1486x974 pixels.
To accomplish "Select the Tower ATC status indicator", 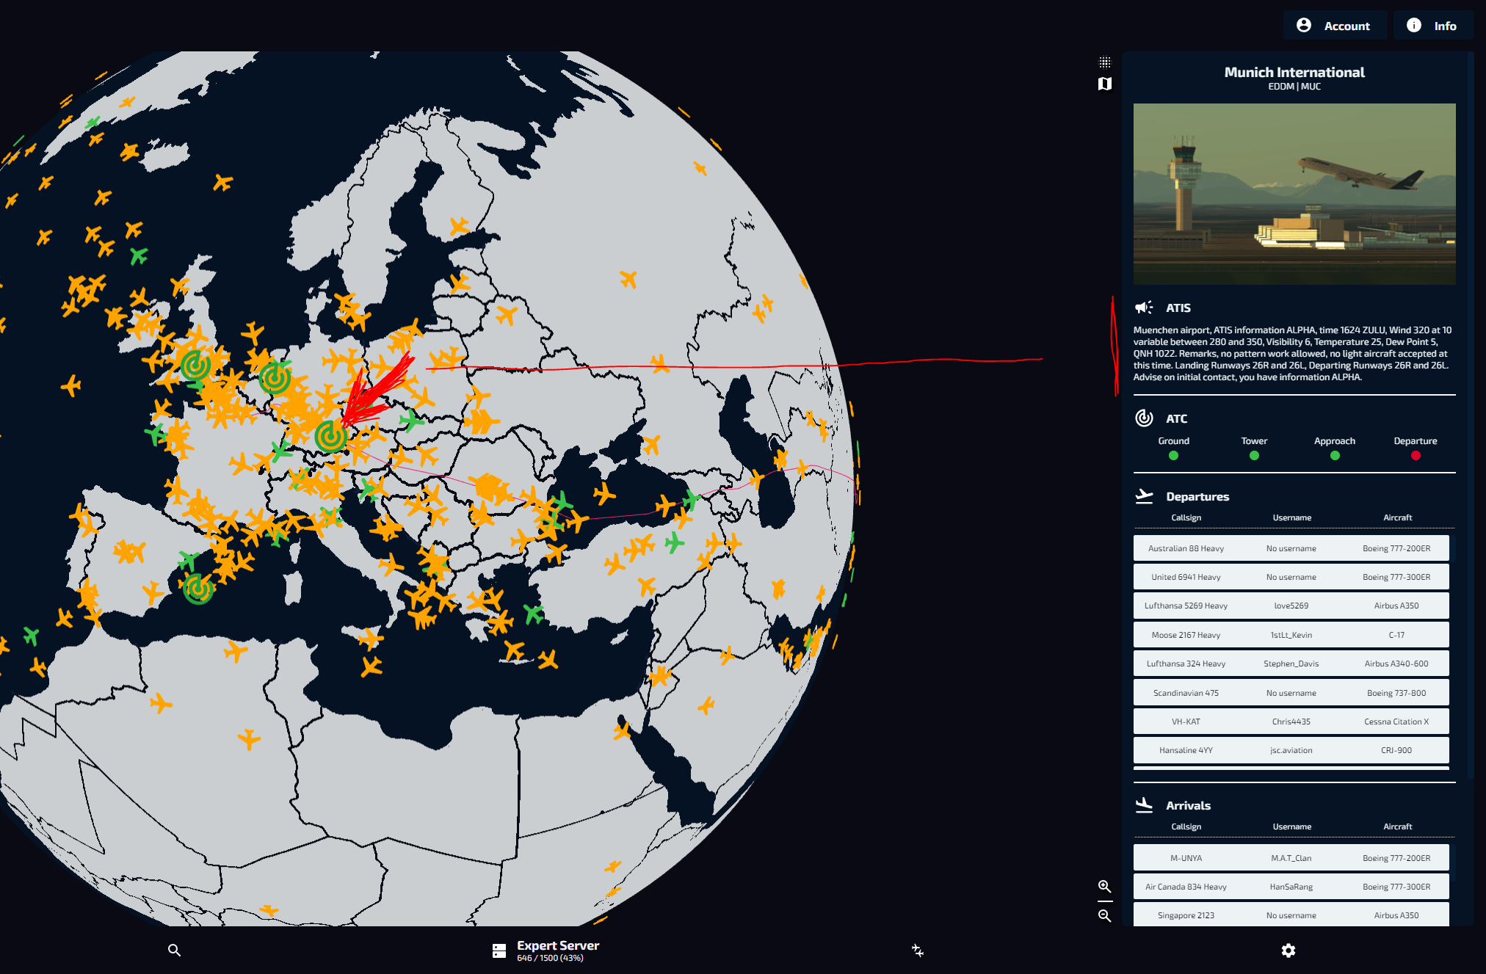I will coord(1254,456).
